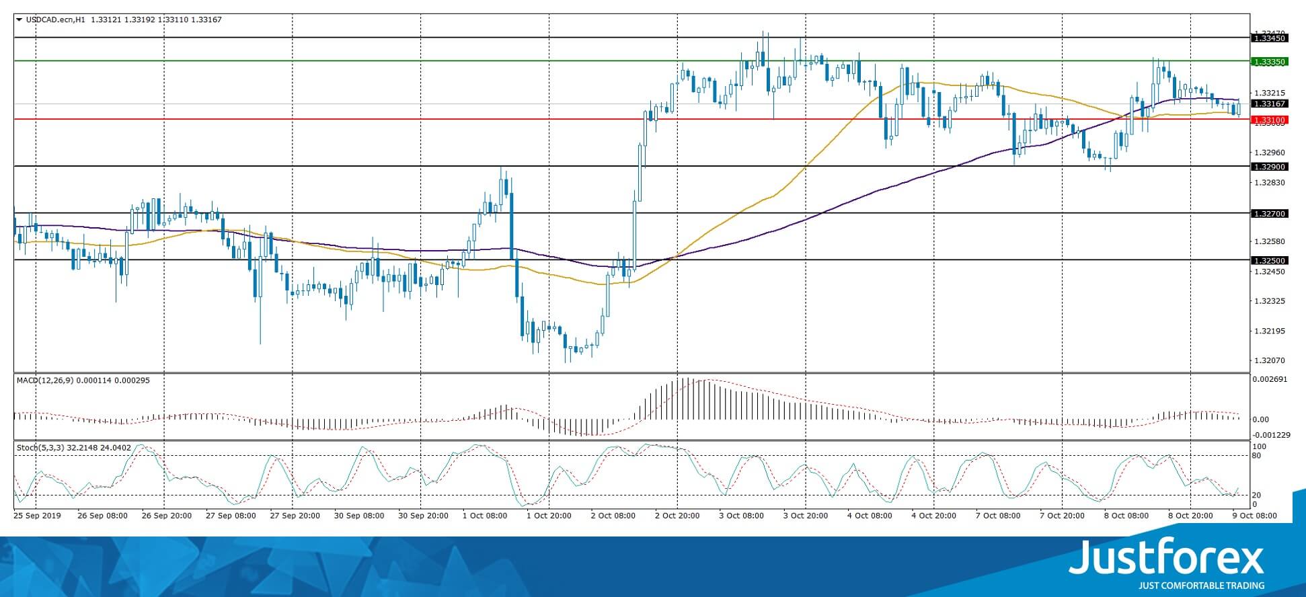Screen dimensions: 1306x597
Task: Click the 7 Oct 08:00 time label
Action: pyautogui.click(x=999, y=516)
